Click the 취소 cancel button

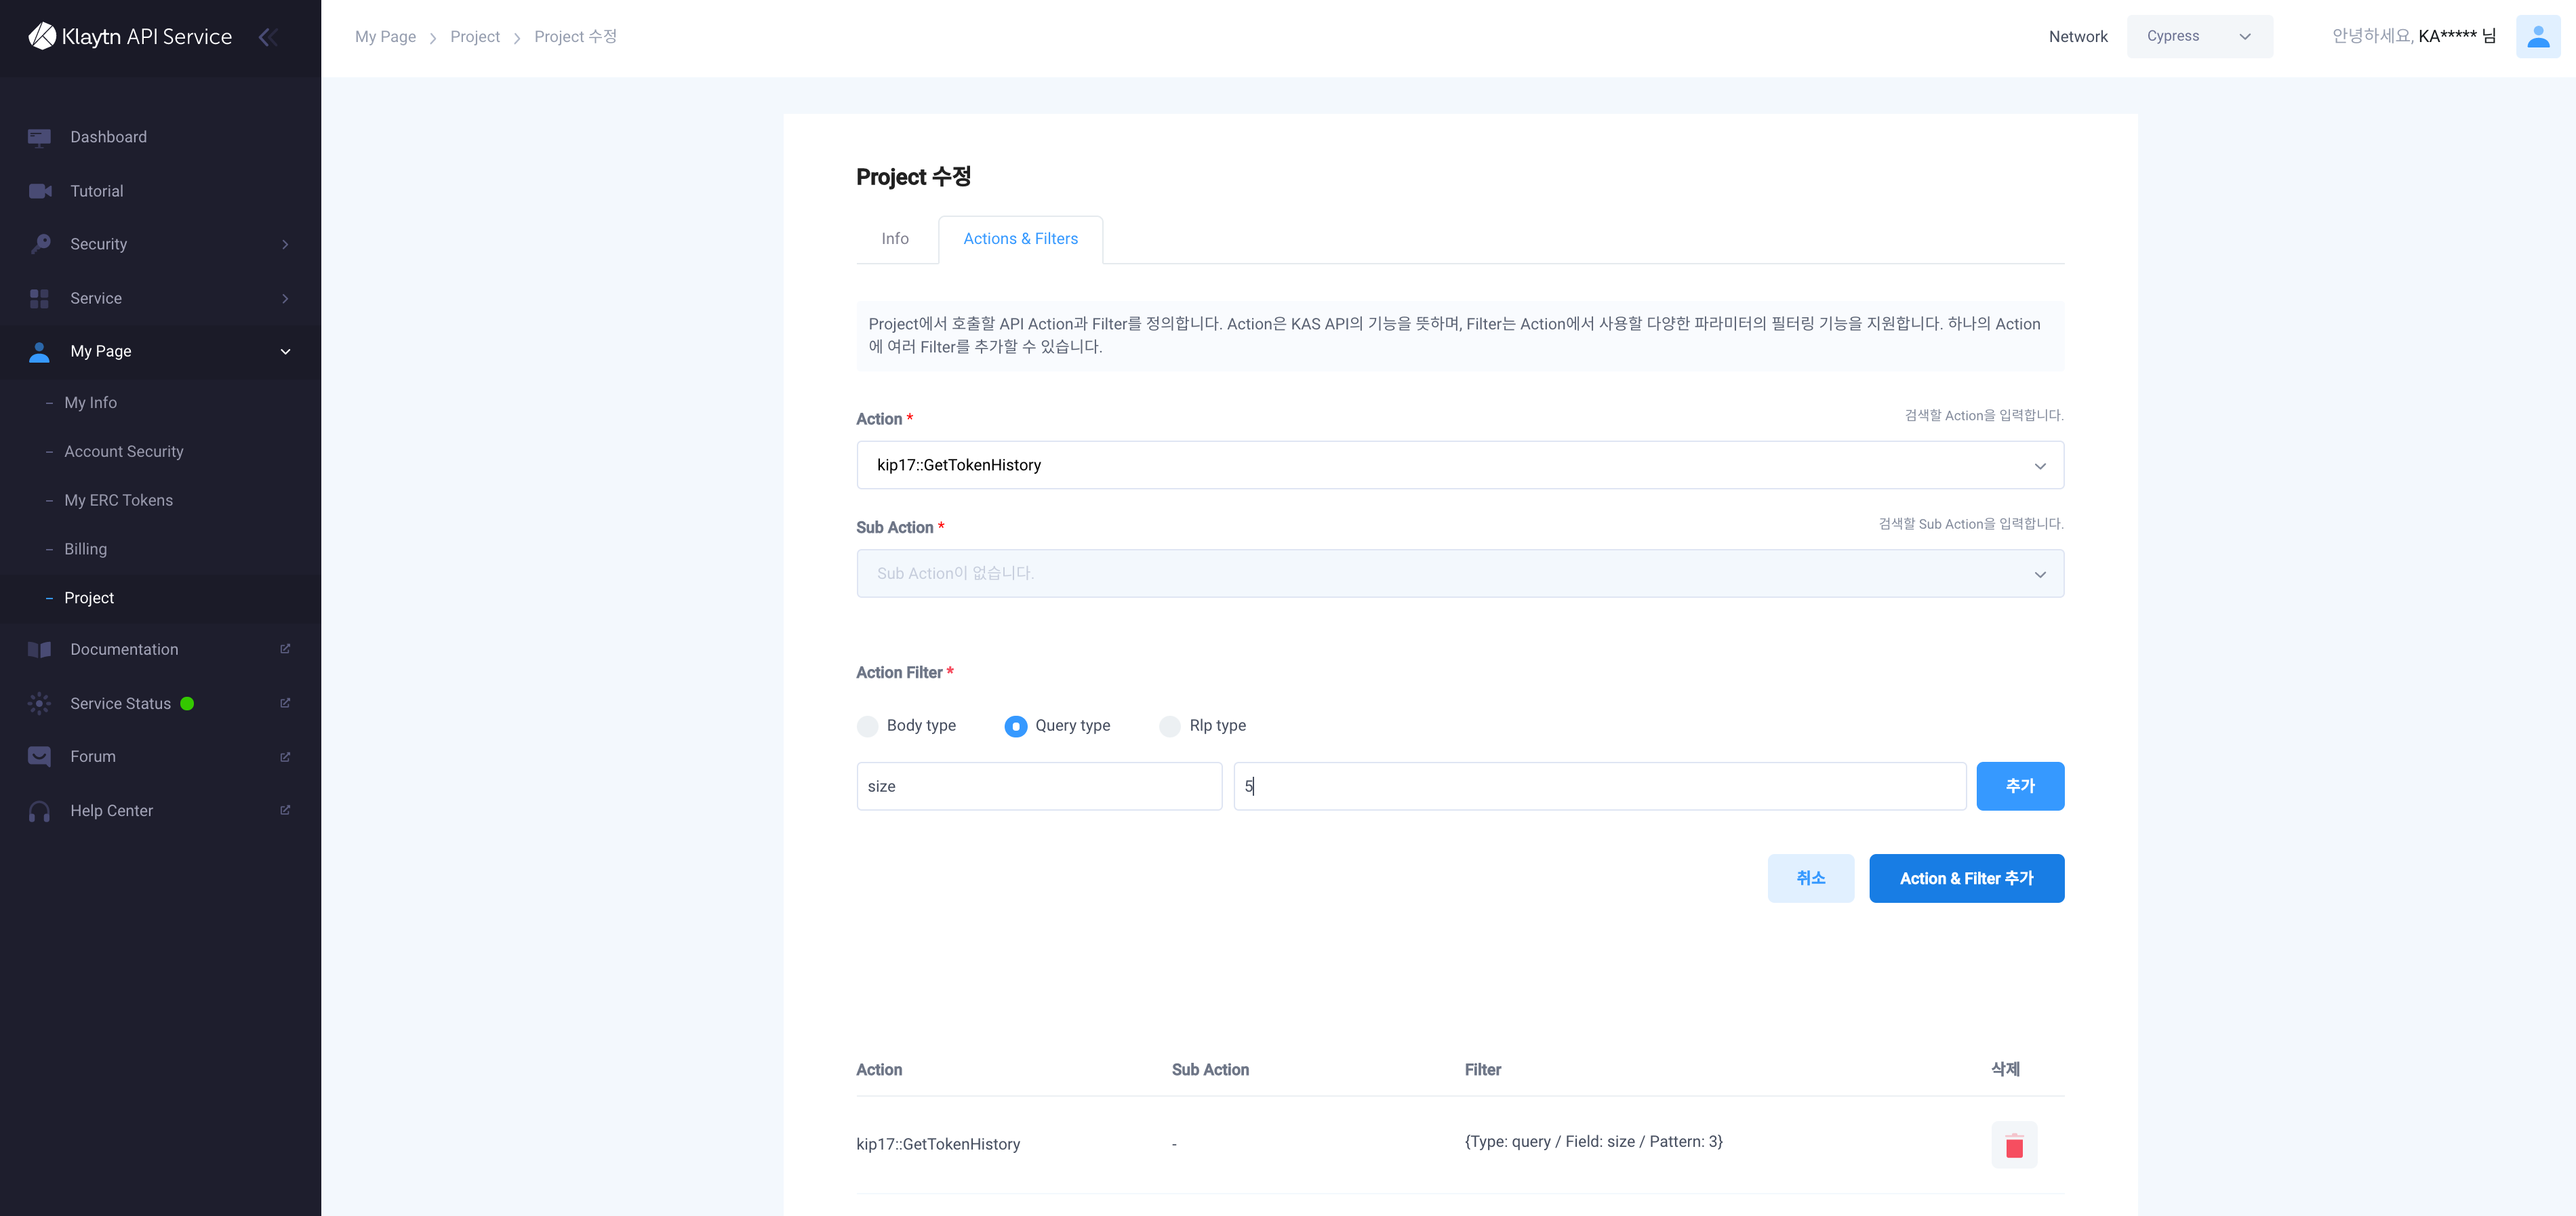click(x=1810, y=878)
